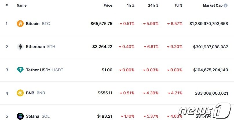Click the Ethereum diamond logo icon
Image resolution: width=234 pixels, height=122 pixels.
coord(20,47)
